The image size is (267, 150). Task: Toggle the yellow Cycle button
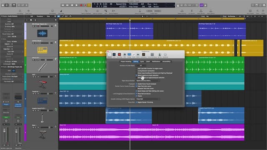(89, 5)
